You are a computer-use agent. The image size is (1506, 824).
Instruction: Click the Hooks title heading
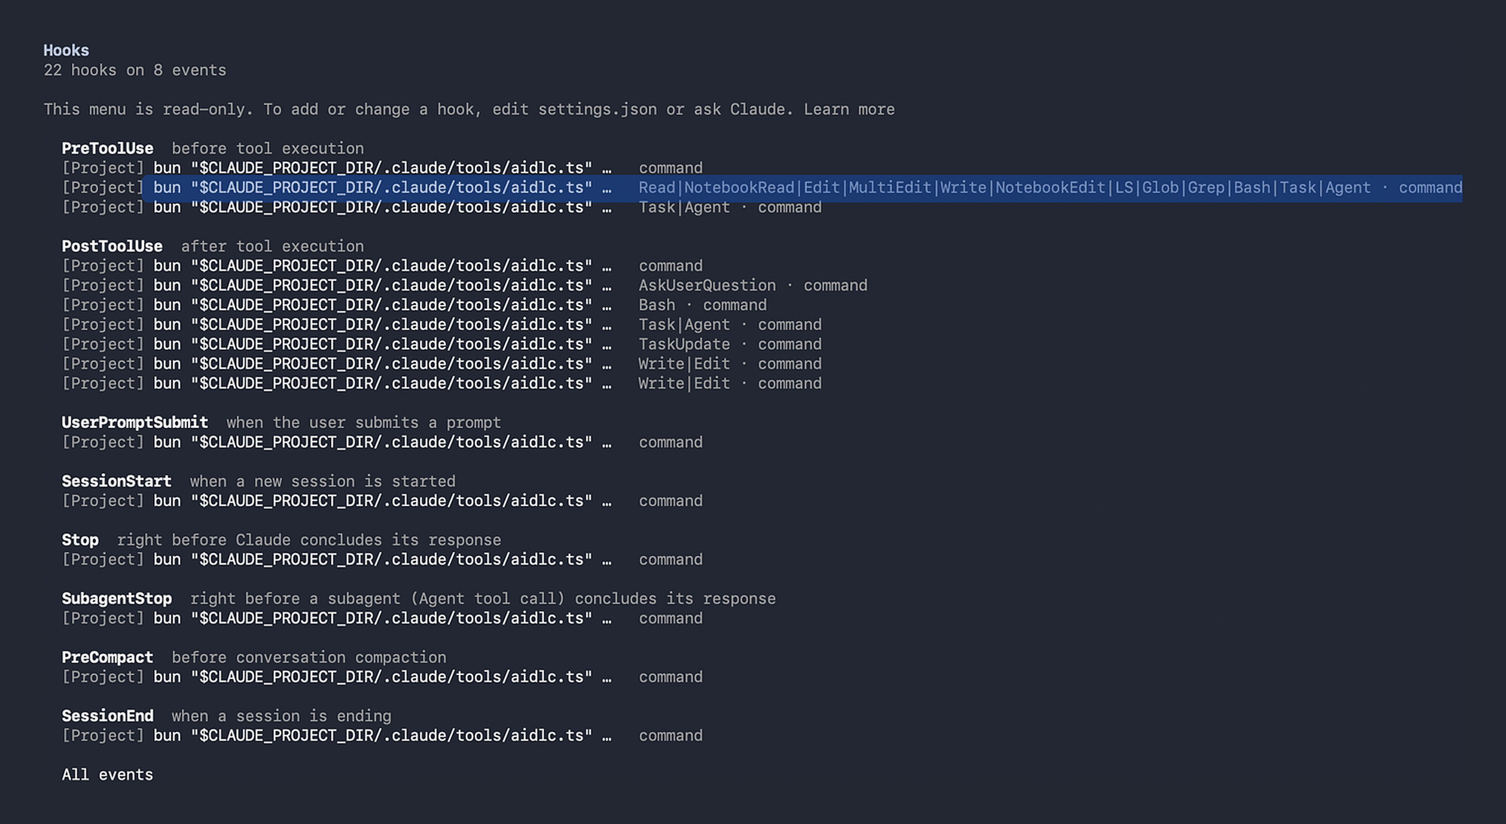66,51
